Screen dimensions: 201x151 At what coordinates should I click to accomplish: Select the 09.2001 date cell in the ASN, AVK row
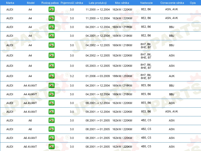pos(98,112)
